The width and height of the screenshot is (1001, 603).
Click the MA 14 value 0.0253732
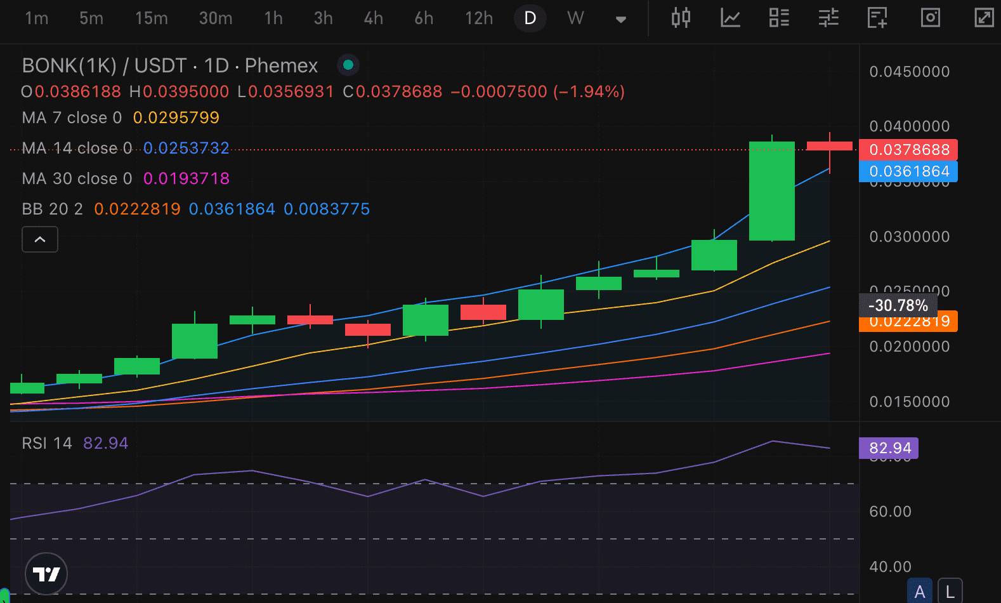(186, 148)
